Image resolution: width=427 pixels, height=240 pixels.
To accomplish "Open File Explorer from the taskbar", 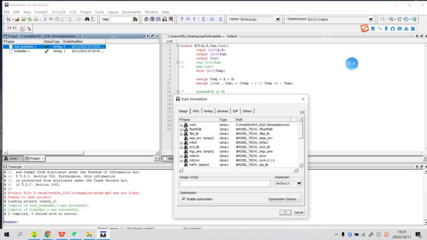I will pyautogui.click(x=89, y=234).
